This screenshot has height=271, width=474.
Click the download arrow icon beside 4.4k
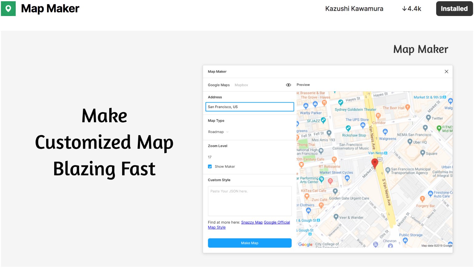[x=404, y=9]
